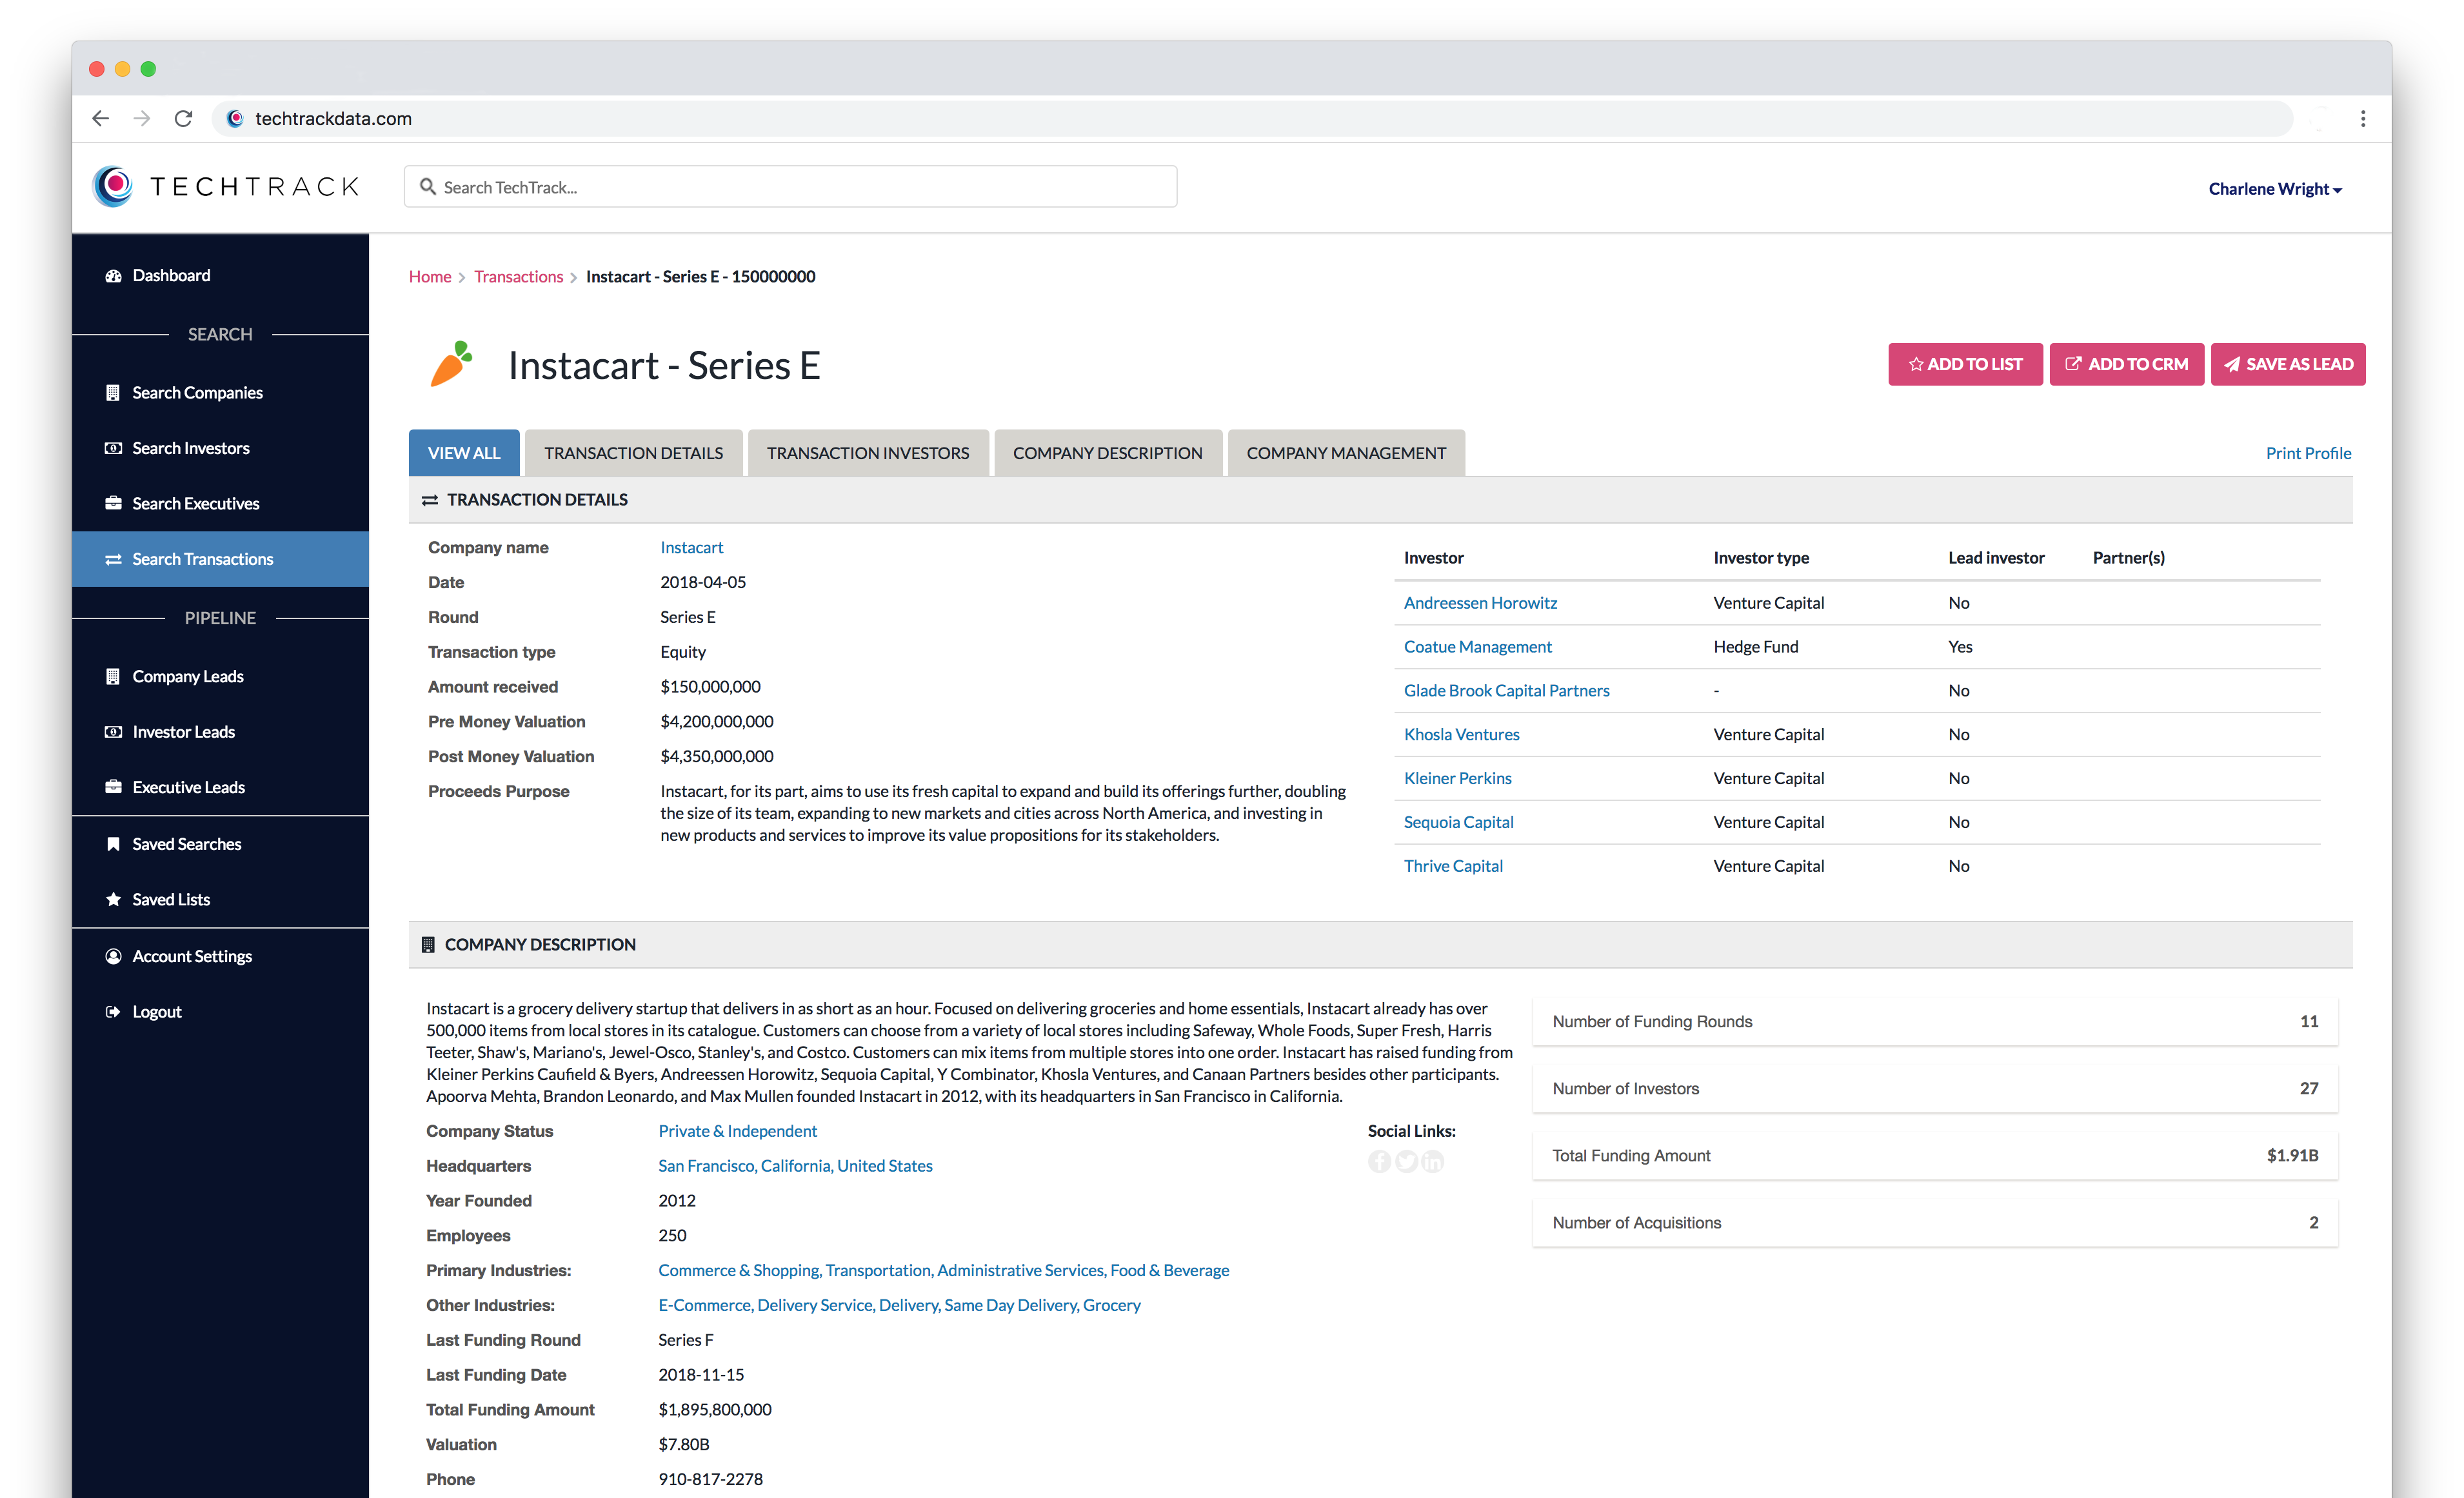The height and width of the screenshot is (1498, 2464).
Task: Open Instacart's LinkedIn social link
Action: 1433,1161
